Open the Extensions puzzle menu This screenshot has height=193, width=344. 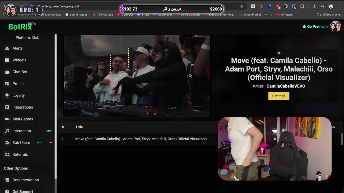(302, 6)
